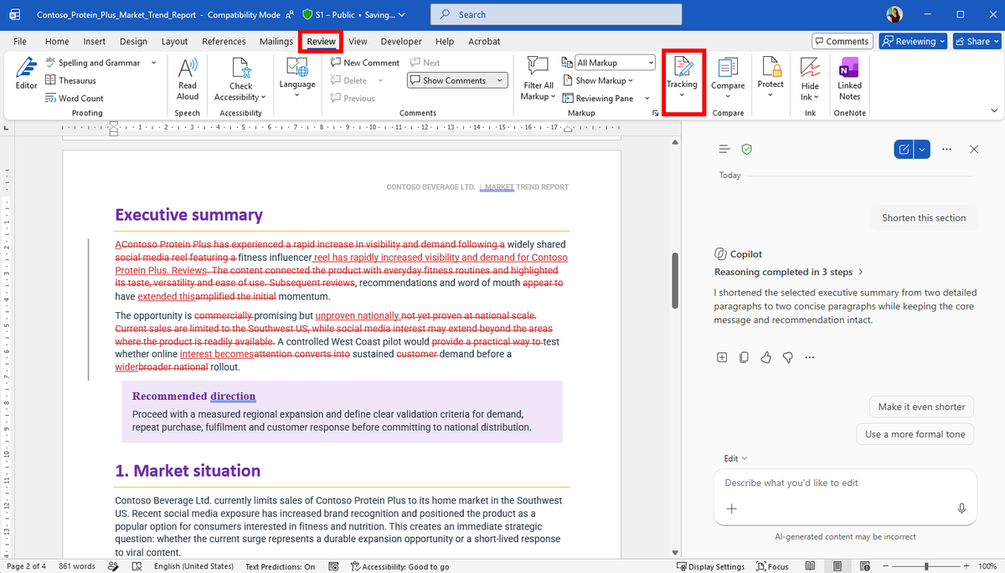Image resolution: width=1005 pixels, height=573 pixels.
Task: Open the Thesaurus
Action: coord(71,80)
